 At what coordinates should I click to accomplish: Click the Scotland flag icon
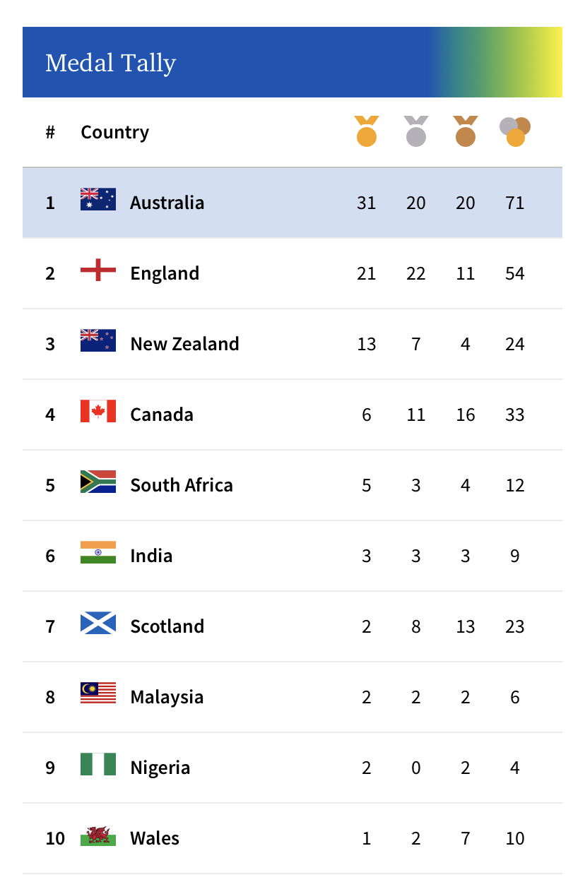(x=98, y=623)
